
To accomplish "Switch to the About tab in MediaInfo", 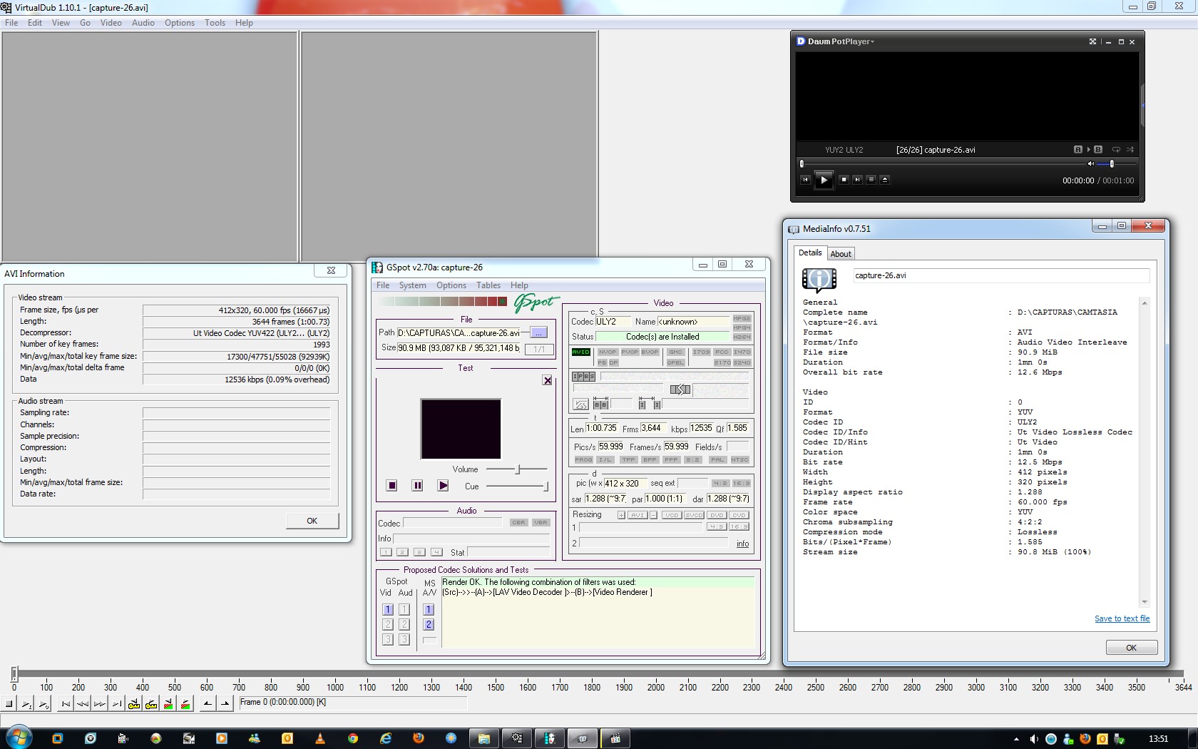I will coord(840,254).
